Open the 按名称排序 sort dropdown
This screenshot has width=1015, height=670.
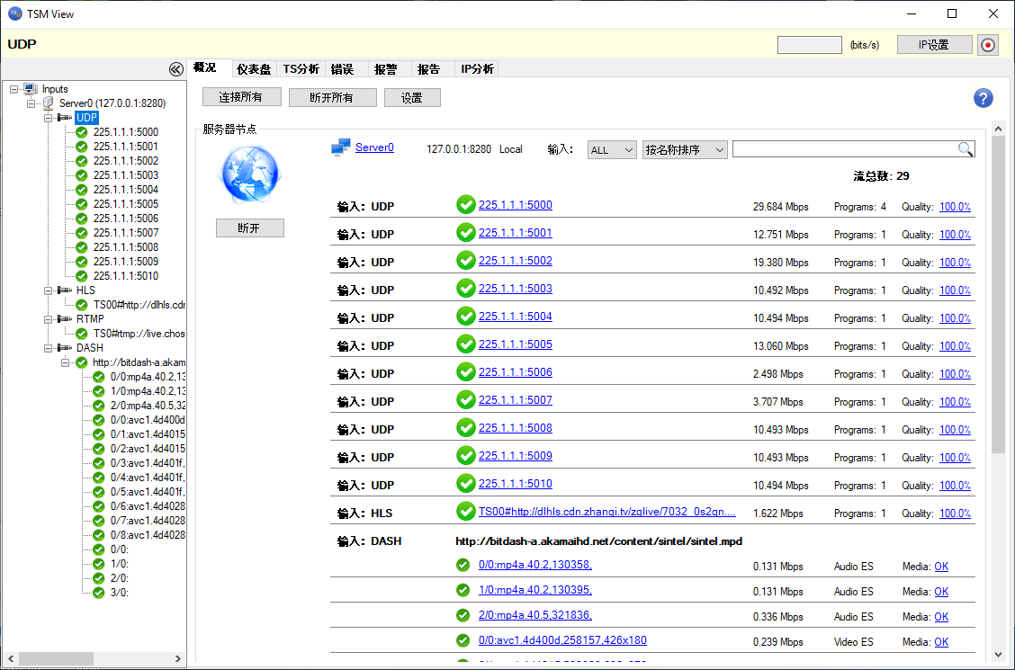click(x=685, y=150)
